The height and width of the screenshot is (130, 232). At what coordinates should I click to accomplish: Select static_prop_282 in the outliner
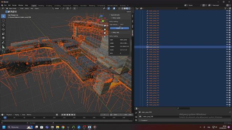(x=154, y=105)
